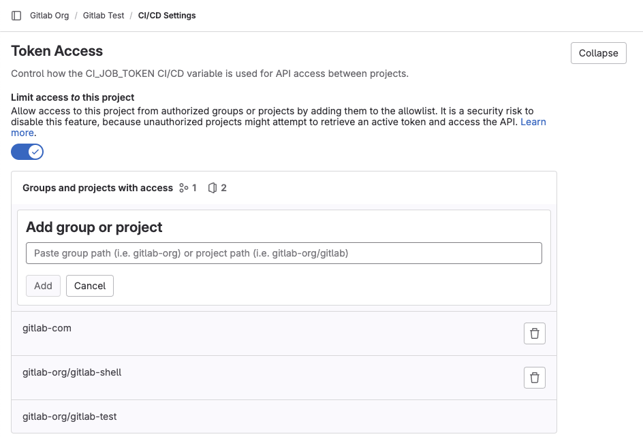The image size is (643, 443).
Task: Open Gitlab Test breadcrumb link
Action: click(x=104, y=15)
